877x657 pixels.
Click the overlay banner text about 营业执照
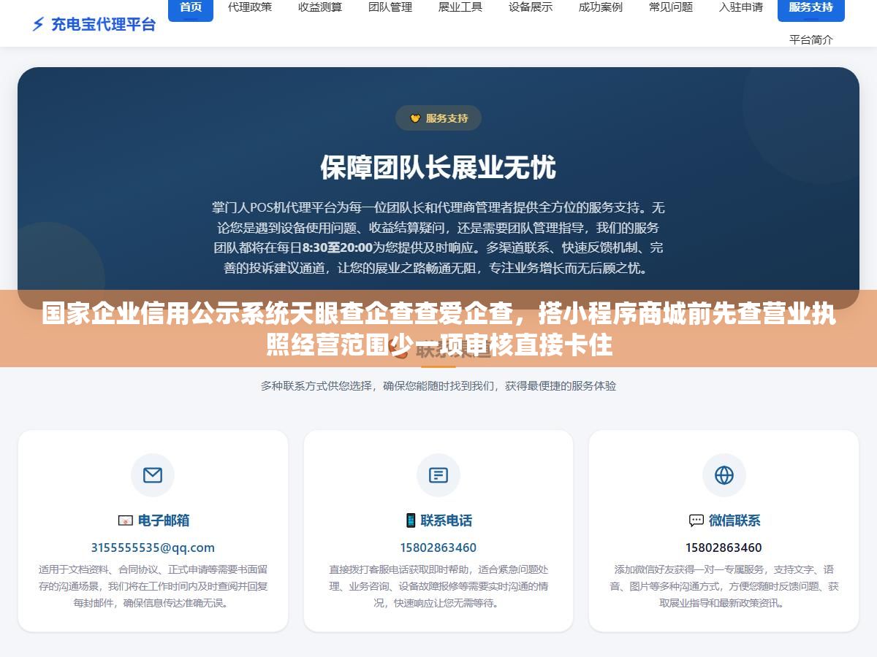(x=438, y=330)
